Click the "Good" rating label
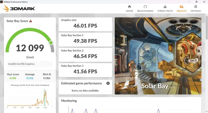Image resolution: width=208 pixels, height=113 pixels. coord(30,57)
